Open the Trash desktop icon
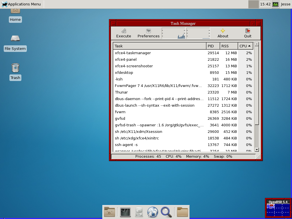Image resolution: width=292 pixels, height=219 pixels. pos(15,72)
